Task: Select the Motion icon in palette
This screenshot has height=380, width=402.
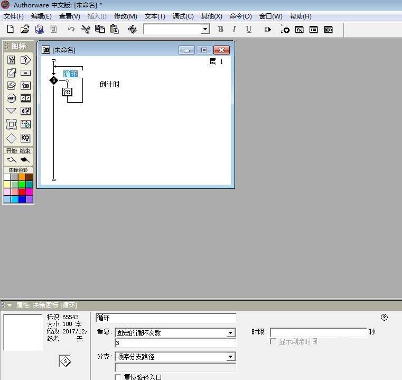Action: (11, 73)
